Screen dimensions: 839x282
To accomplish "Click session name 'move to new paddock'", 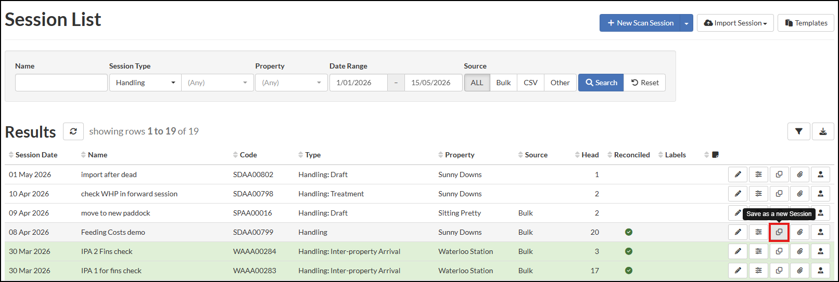I will (x=116, y=213).
